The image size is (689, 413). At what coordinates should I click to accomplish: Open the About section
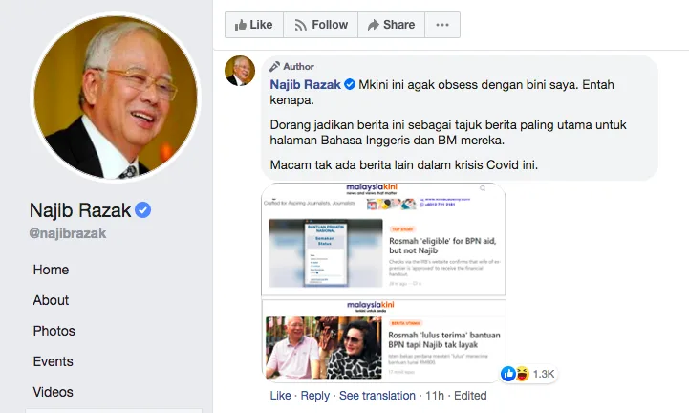pyautogui.click(x=51, y=300)
